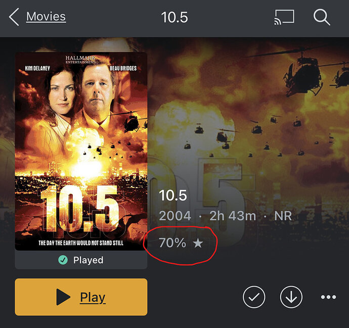Click the NR content rating
The height and width of the screenshot is (328, 349).
pos(283,216)
